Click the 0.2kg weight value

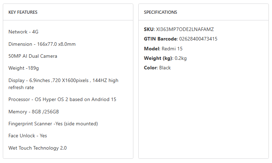tap(181, 58)
